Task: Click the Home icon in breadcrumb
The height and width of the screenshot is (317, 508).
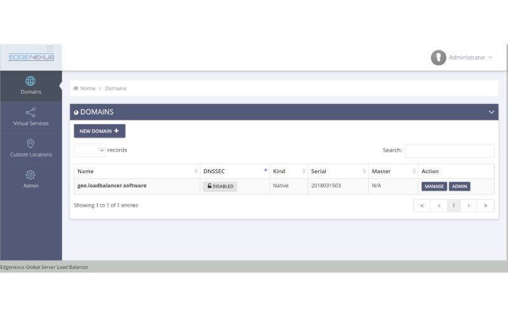Action: pyautogui.click(x=76, y=88)
